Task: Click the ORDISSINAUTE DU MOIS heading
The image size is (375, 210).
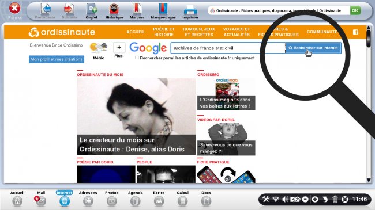Action: [x=100, y=74]
